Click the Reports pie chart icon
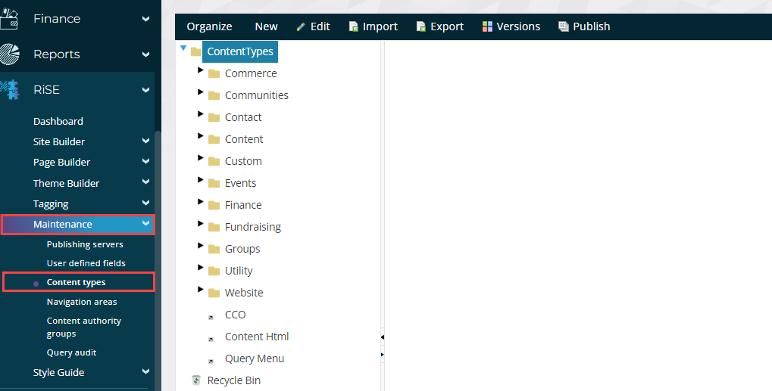Screen dimensions: 772x391 [10, 54]
